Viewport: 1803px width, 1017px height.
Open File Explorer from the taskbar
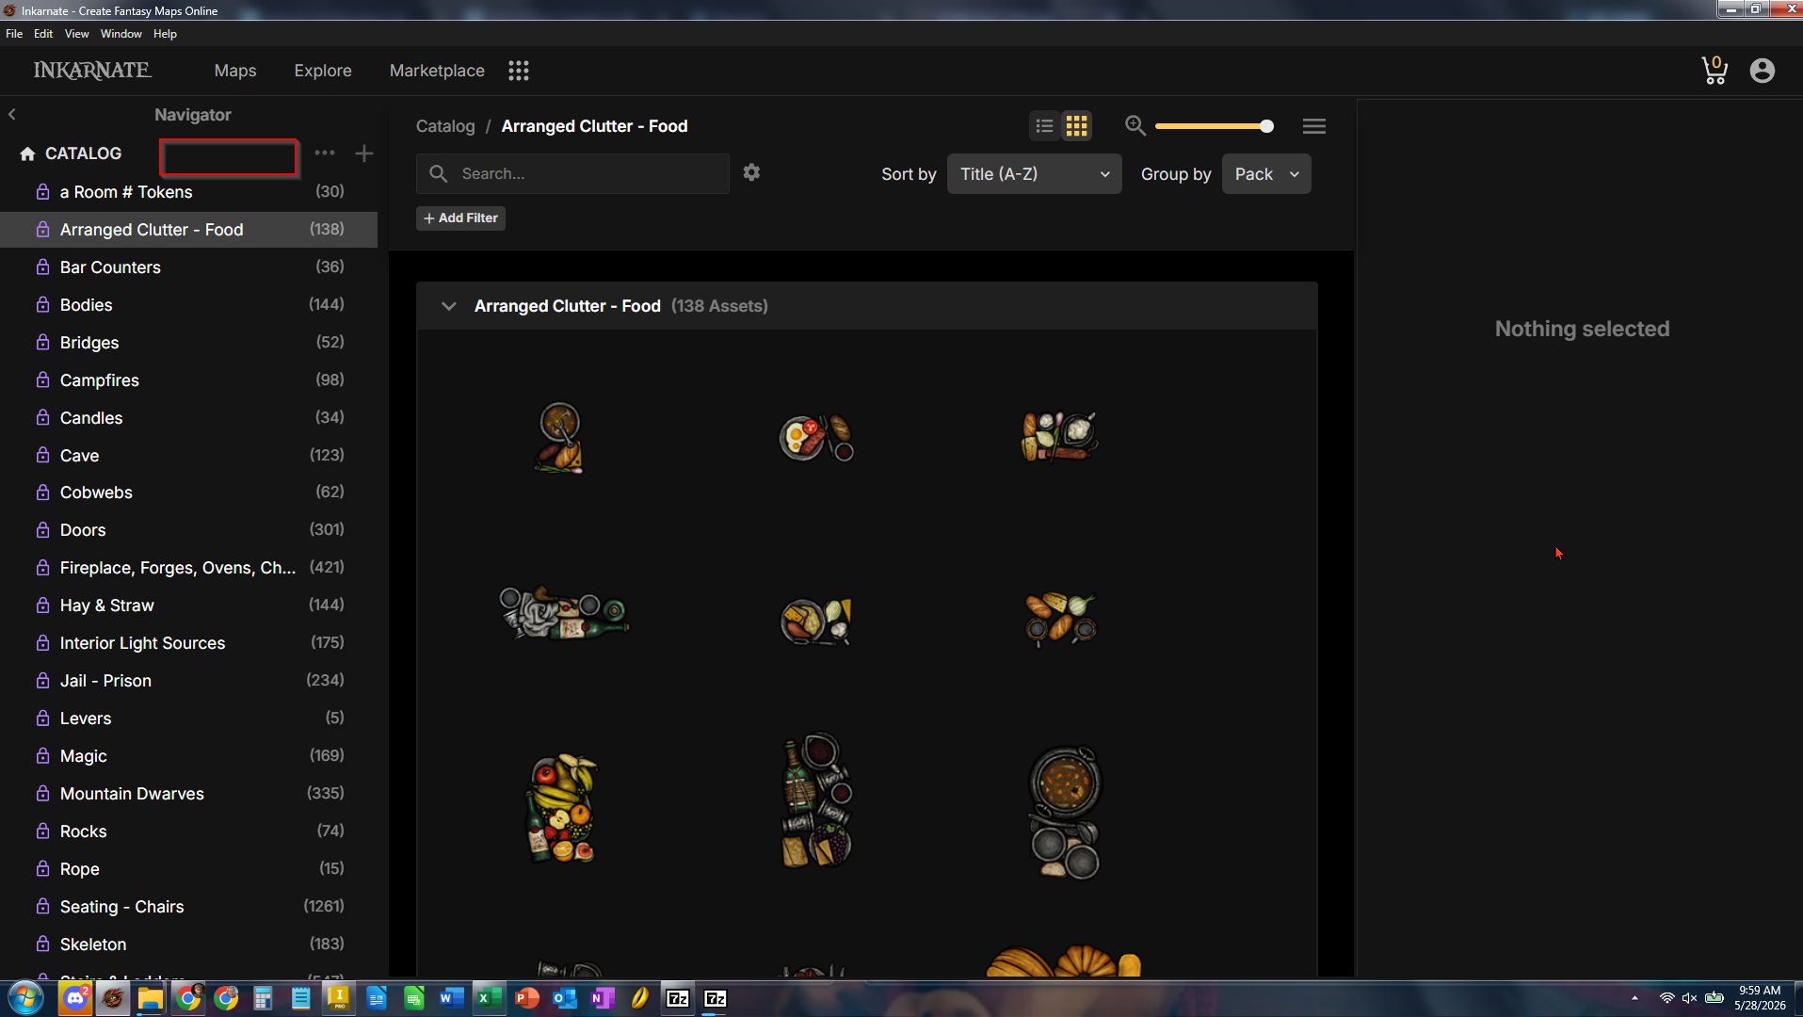point(151,998)
